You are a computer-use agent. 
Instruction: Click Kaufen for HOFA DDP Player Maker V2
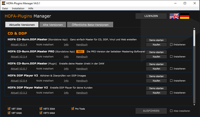156,93
